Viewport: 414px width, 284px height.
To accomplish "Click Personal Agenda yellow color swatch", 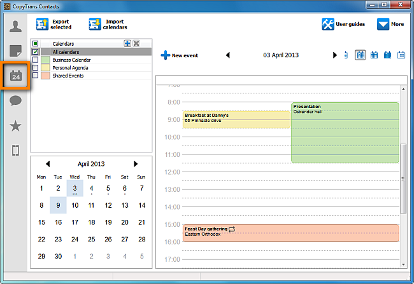I will point(45,68).
